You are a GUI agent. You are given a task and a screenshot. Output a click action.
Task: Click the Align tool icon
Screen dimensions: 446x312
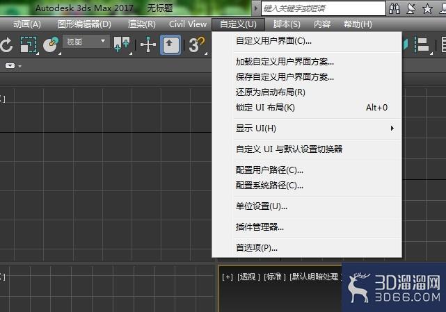pos(422,44)
